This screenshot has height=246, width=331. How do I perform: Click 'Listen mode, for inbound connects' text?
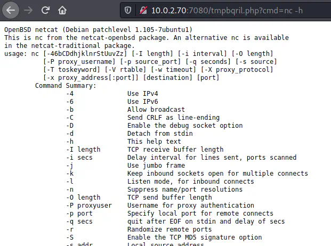click(190, 182)
